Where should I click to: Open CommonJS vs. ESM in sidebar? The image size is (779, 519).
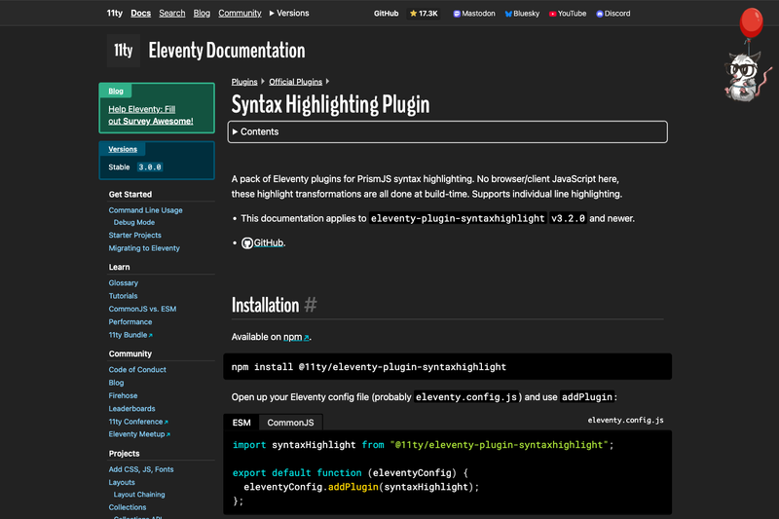[142, 309]
